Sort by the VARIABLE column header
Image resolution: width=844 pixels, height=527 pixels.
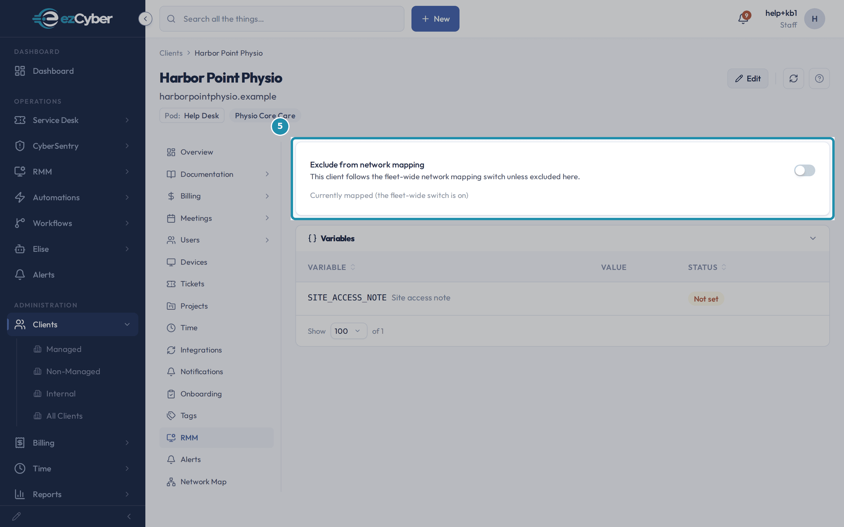tap(331, 267)
